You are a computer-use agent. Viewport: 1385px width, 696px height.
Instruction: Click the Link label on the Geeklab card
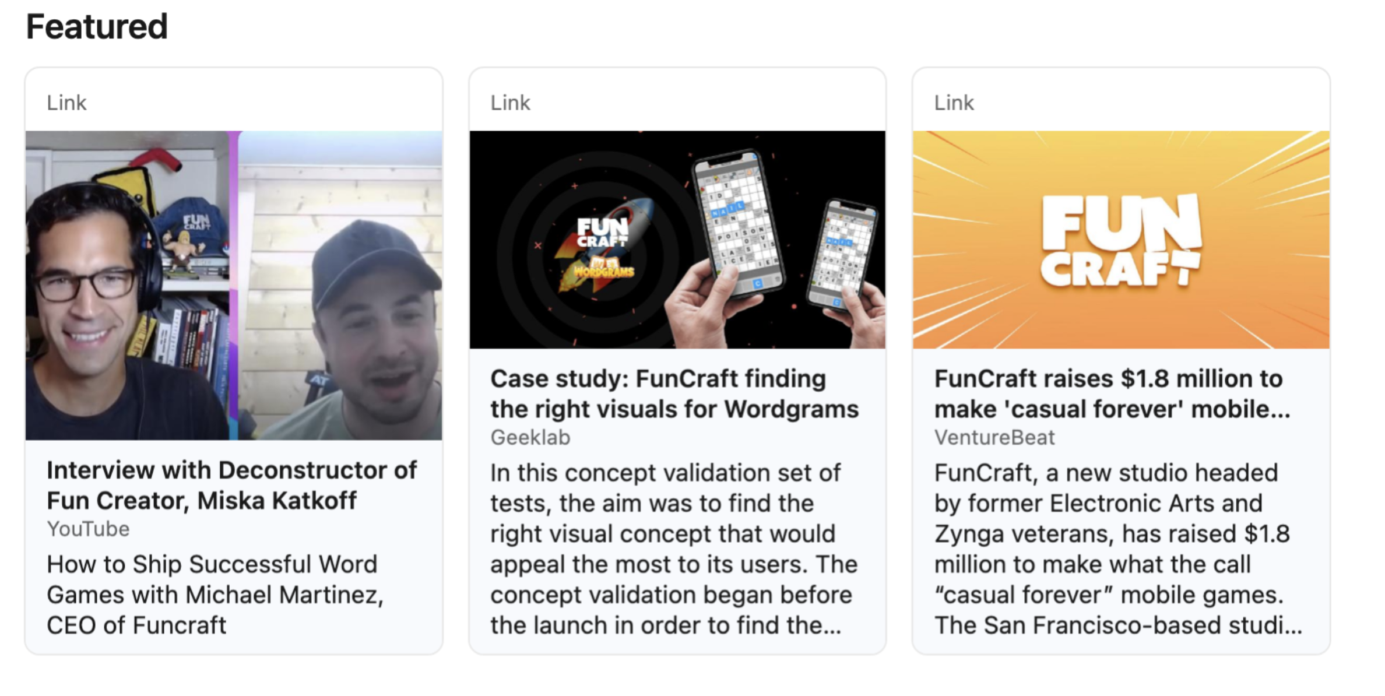(510, 103)
